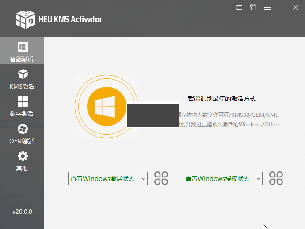The image size is (305, 229).
Task: Go to the OEM激活 sidebar tab
Action: pyautogui.click(x=22, y=134)
